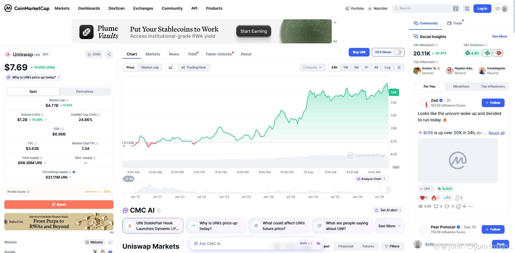Open the chart settings sliders icon
Image resolution: width=515 pixels, height=253 pixels.
click(399, 67)
